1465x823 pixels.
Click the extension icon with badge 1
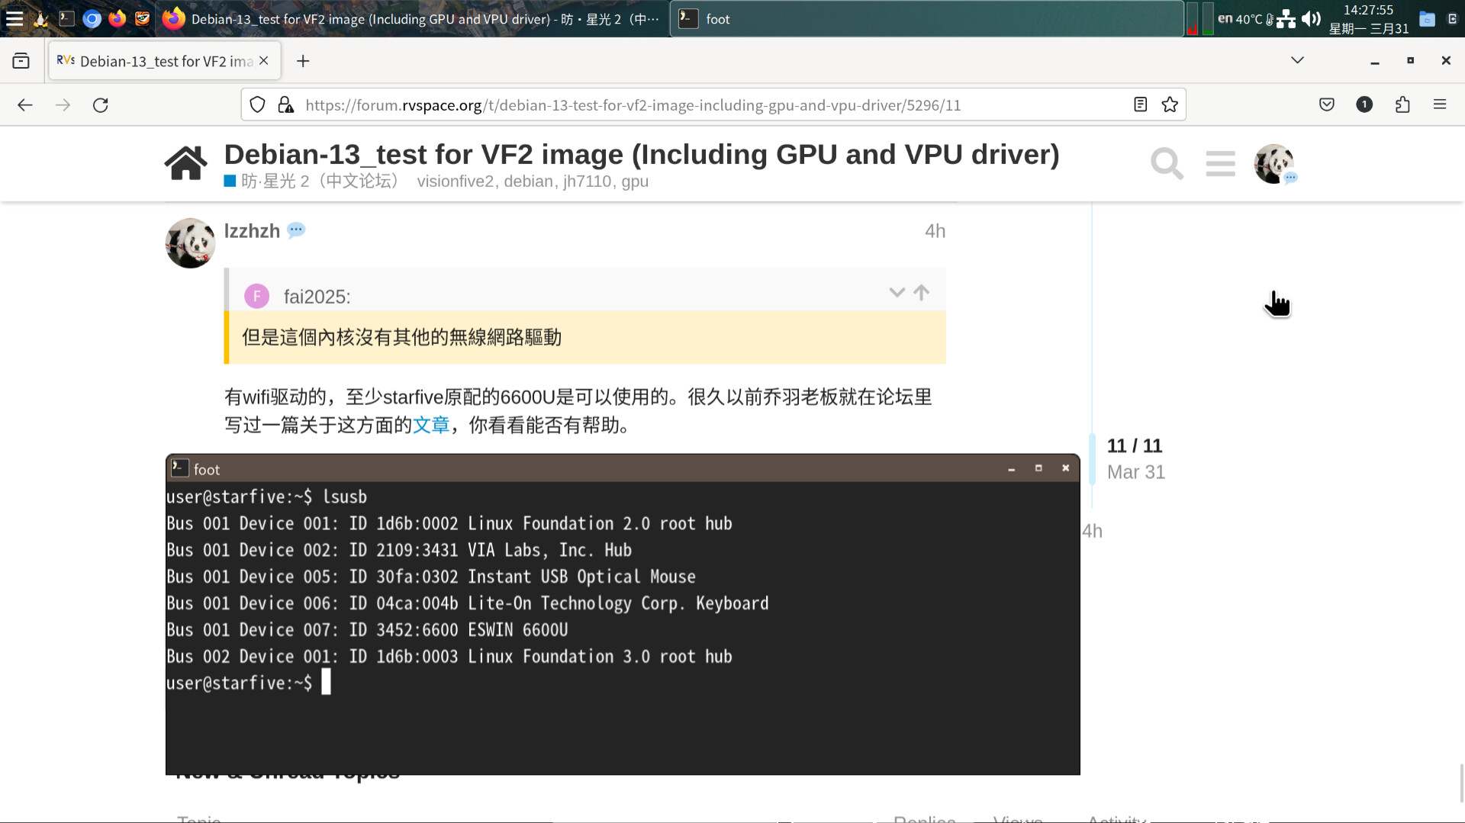pos(1364,105)
